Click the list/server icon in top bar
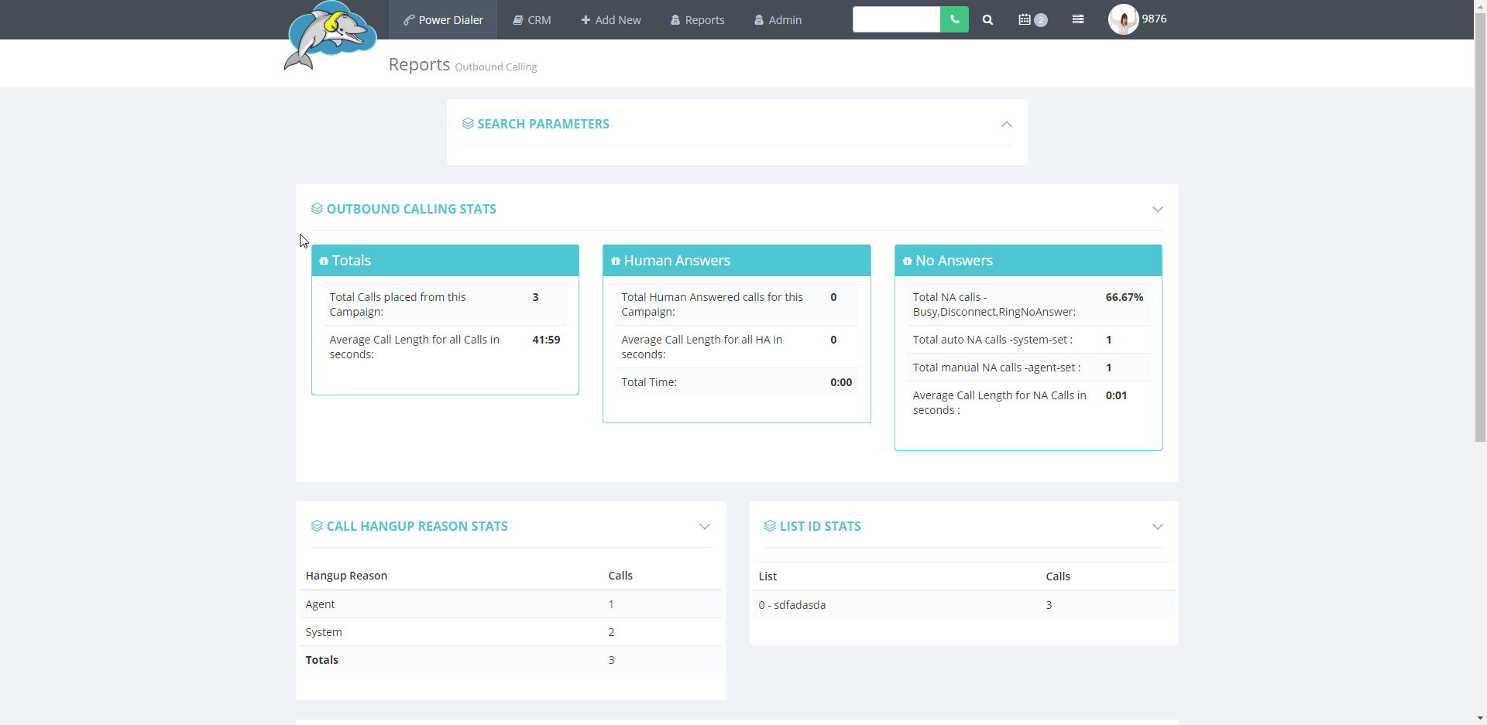The image size is (1487, 725). click(x=1077, y=19)
